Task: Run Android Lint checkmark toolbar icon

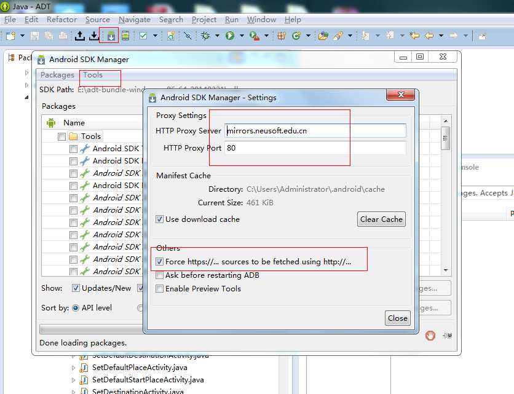Action: tap(143, 36)
